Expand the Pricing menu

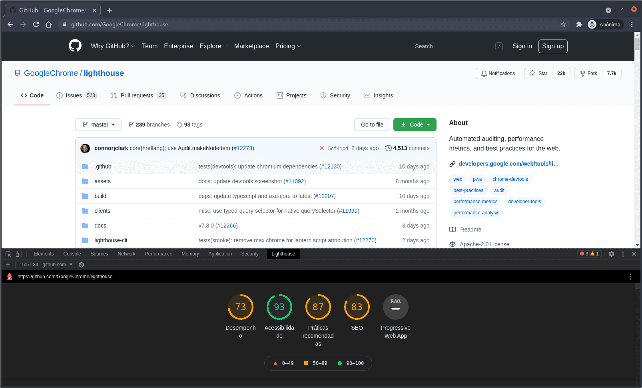(x=288, y=46)
